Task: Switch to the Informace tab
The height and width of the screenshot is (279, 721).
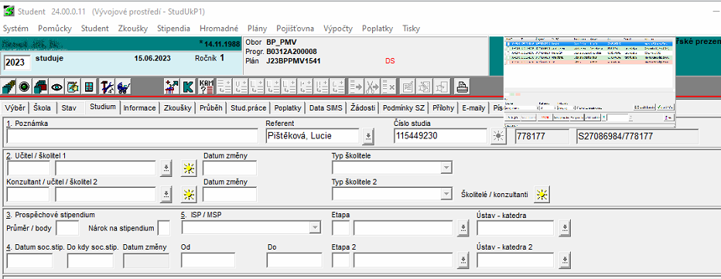Action: pyautogui.click(x=139, y=108)
